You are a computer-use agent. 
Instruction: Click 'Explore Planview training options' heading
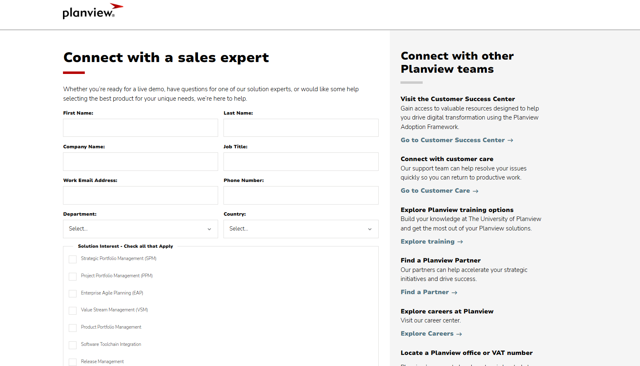(x=457, y=210)
